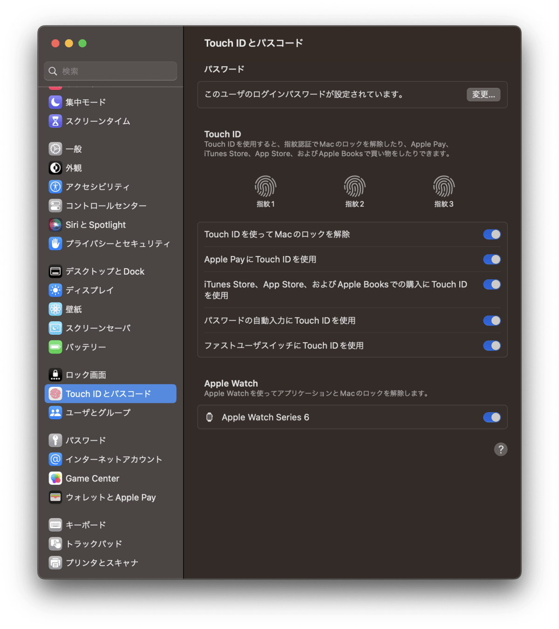Viewport: 559px width, 629px height.
Task: Open the キーボード keyboard icon
Action: [55, 525]
